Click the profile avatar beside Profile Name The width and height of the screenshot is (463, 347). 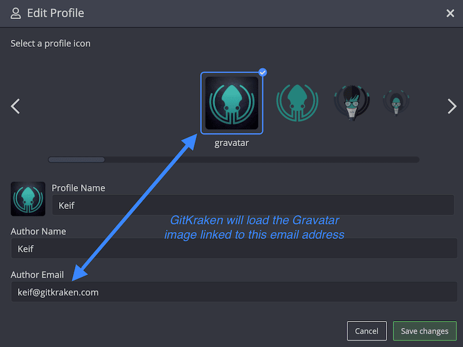tap(28, 199)
